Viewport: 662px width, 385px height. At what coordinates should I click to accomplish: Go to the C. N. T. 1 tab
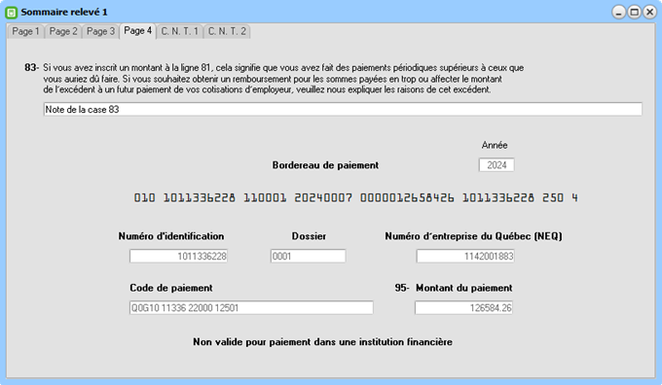180,31
